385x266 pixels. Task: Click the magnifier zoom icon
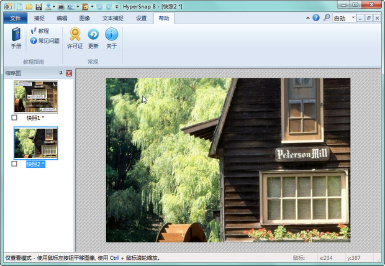tap(327, 18)
